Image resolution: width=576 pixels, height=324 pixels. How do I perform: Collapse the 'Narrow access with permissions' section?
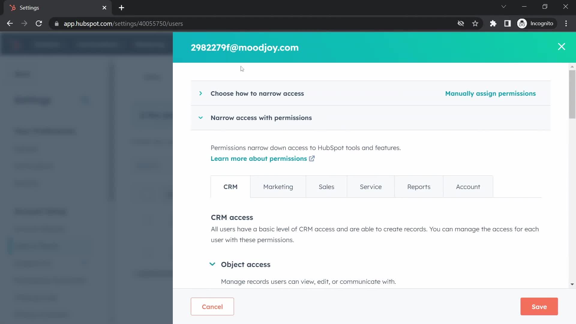coord(201,118)
